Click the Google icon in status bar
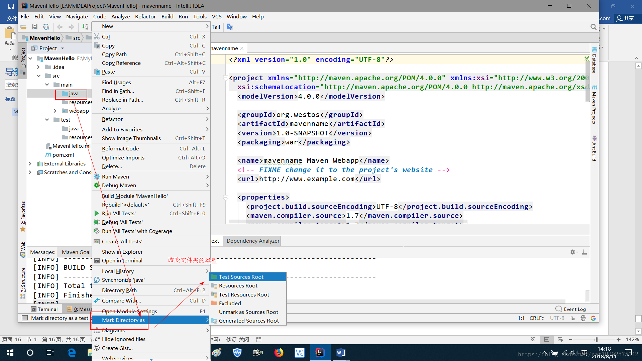The height and width of the screenshot is (361, 642). pyautogui.click(x=594, y=318)
